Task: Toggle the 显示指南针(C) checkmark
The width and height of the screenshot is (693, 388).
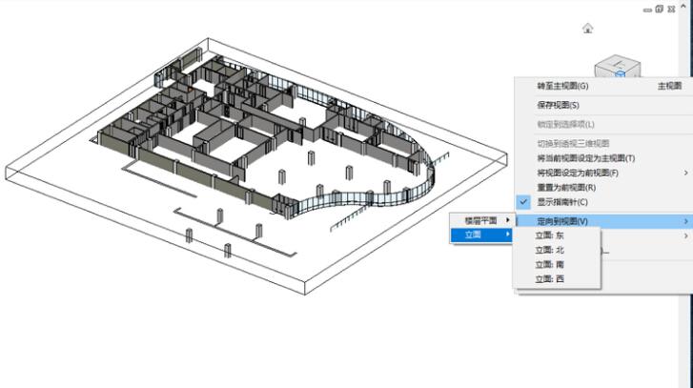Action: (523, 202)
